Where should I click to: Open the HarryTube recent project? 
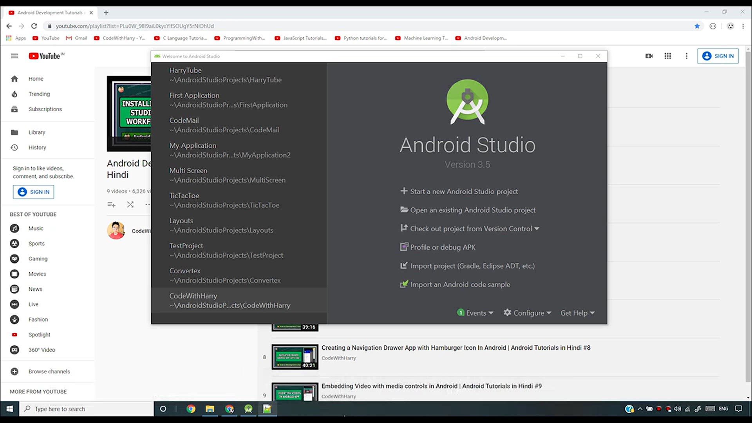pos(239,75)
